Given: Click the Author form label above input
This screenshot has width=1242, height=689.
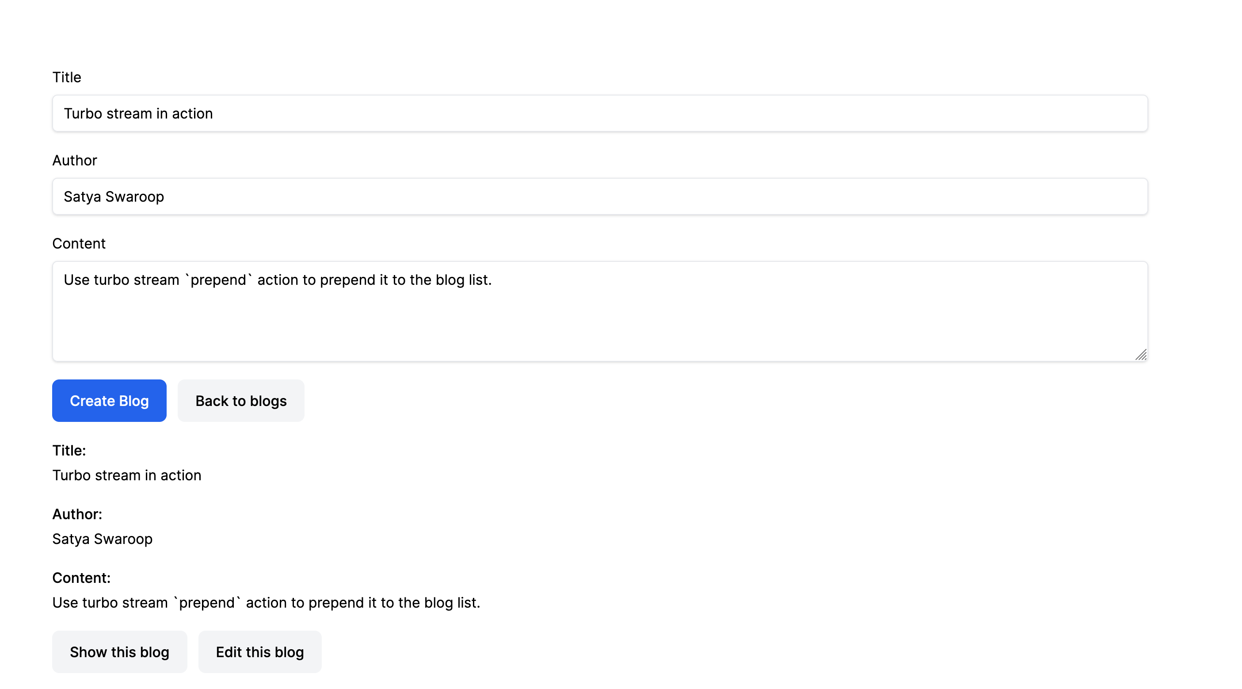Looking at the screenshot, I should (x=75, y=160).
